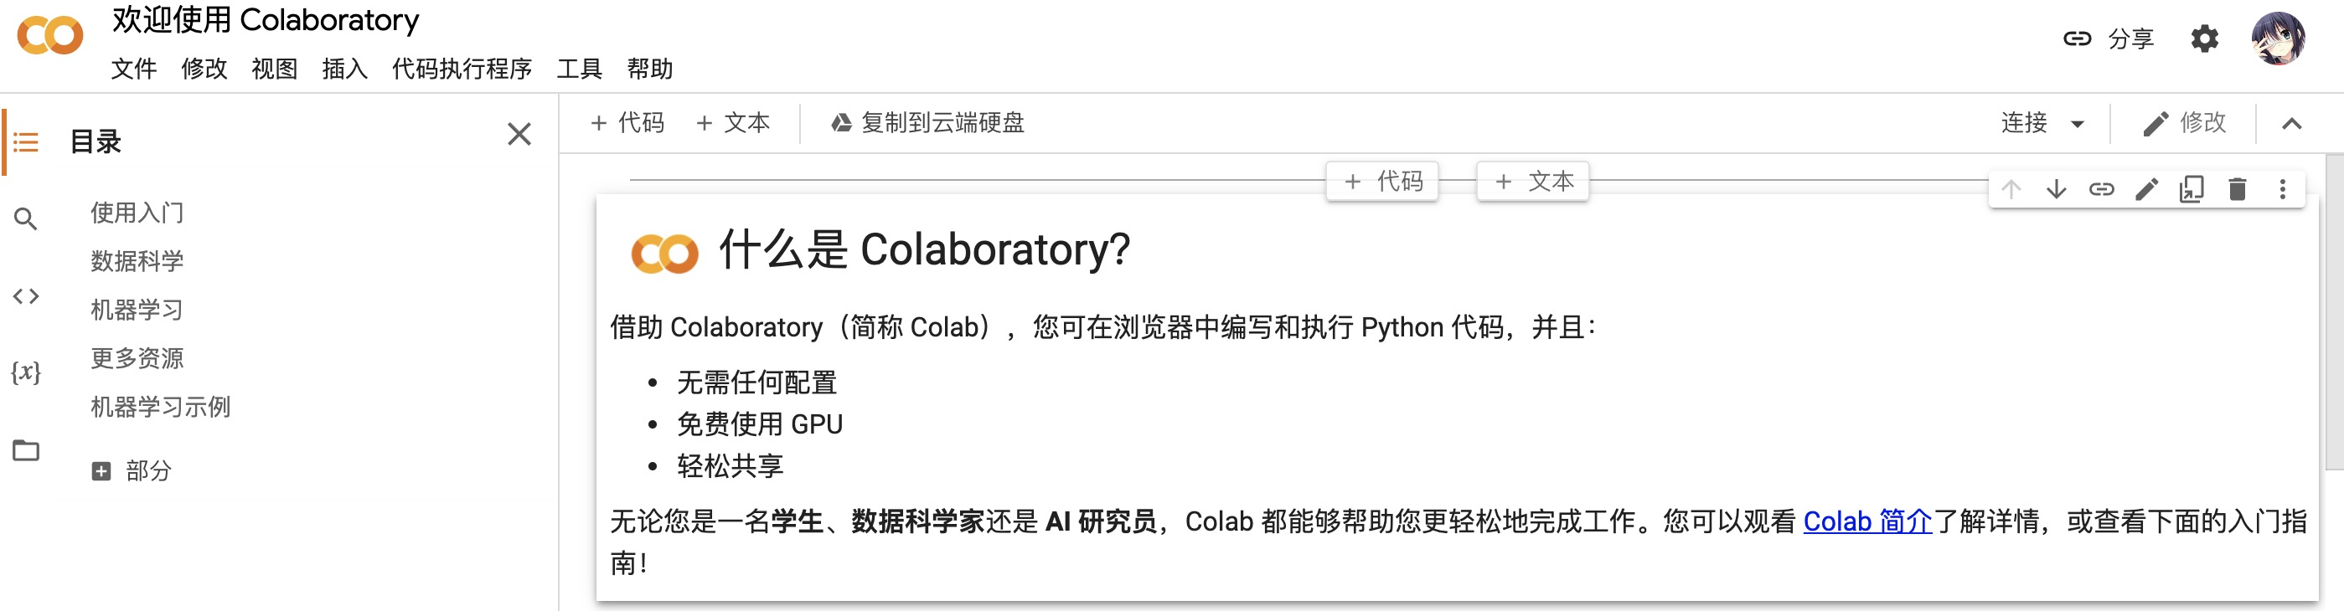Open the 代码执行程序 menu
The image size is (2344, 611).
462,69
